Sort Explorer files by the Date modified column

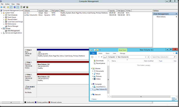151,61
